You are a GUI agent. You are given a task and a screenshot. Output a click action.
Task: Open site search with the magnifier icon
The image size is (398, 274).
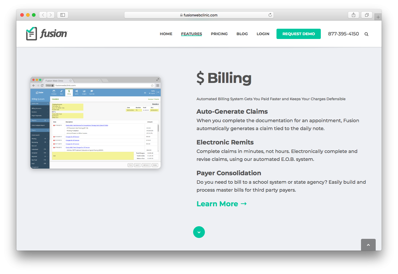click(x=366, y=34)
